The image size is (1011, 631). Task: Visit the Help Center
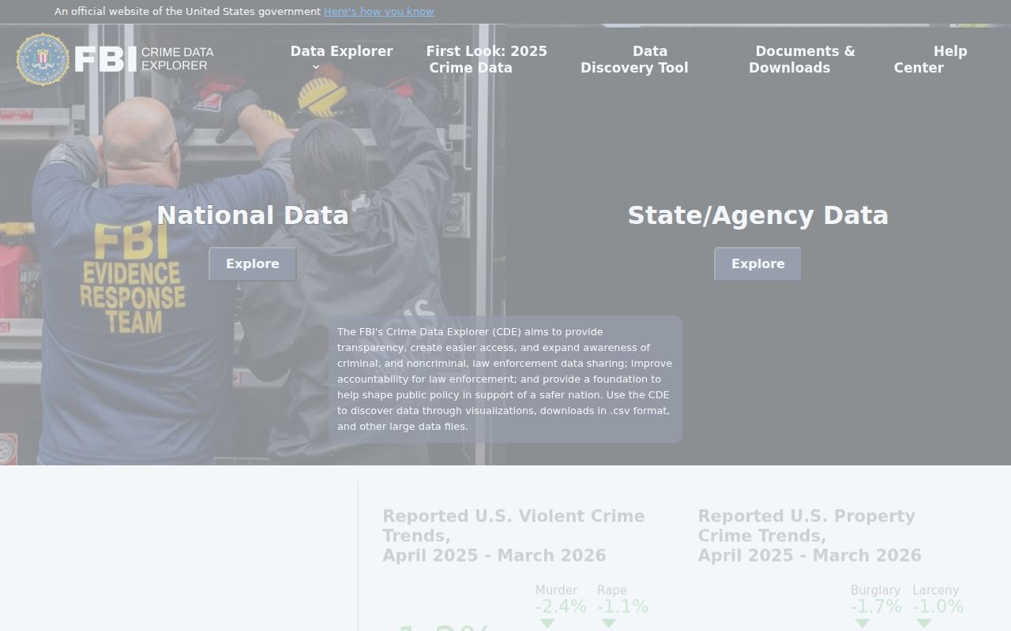click(930, 59)
